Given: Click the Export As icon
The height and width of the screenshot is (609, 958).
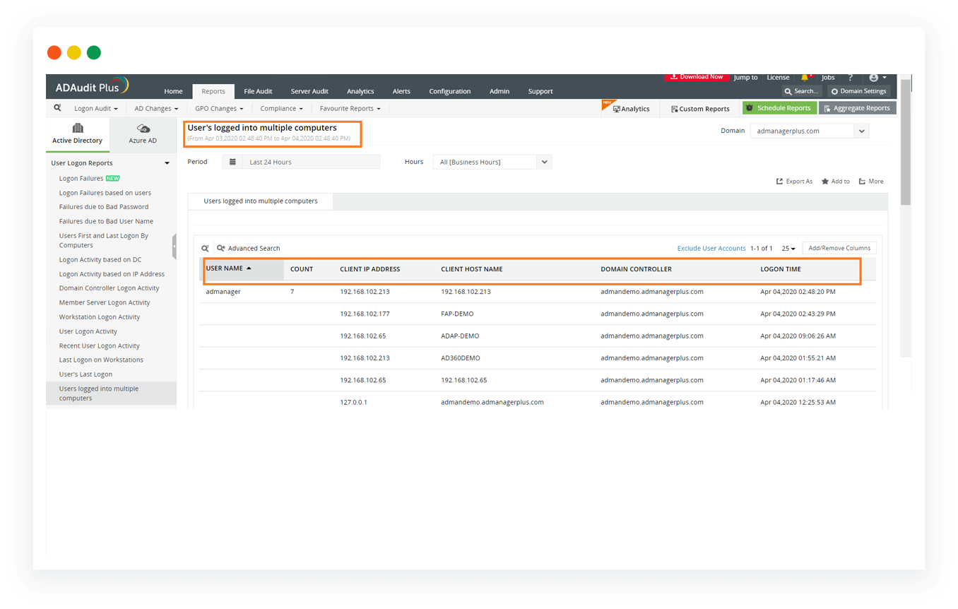Looking at the screenshot, I should 779,182.
